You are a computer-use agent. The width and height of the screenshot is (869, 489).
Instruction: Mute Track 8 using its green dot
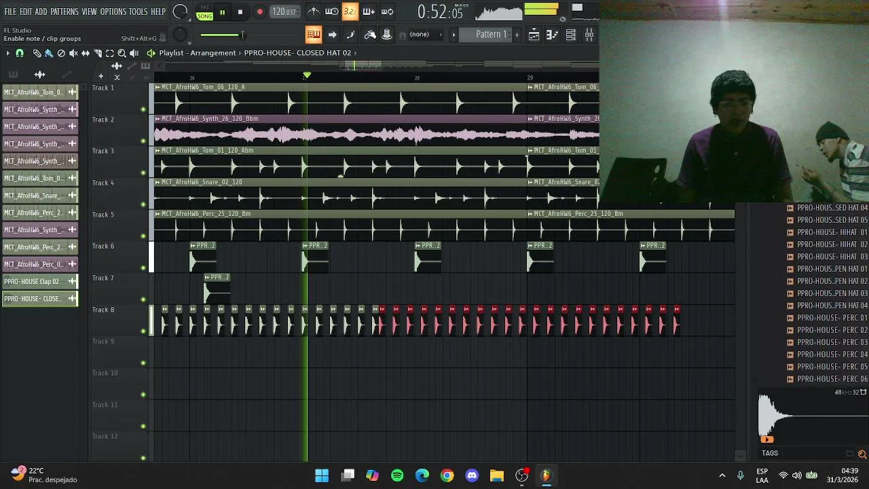pyautogui.click(x=143, y=331)
